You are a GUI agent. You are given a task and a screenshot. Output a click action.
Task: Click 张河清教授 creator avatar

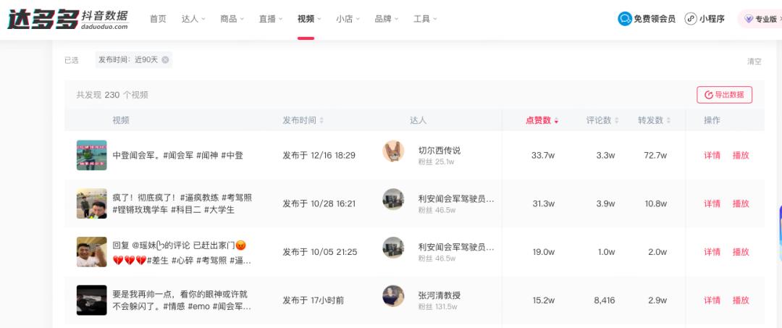tap(393, 296)
